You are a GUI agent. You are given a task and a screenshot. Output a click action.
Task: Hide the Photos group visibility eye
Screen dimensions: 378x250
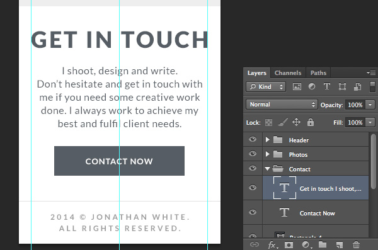tap(253, 154)
